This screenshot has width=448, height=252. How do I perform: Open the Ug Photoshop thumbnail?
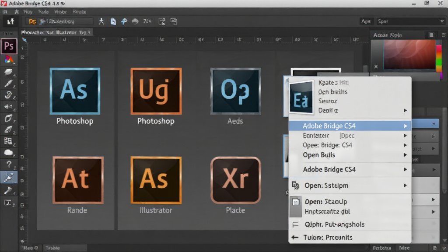pos(156,91)
